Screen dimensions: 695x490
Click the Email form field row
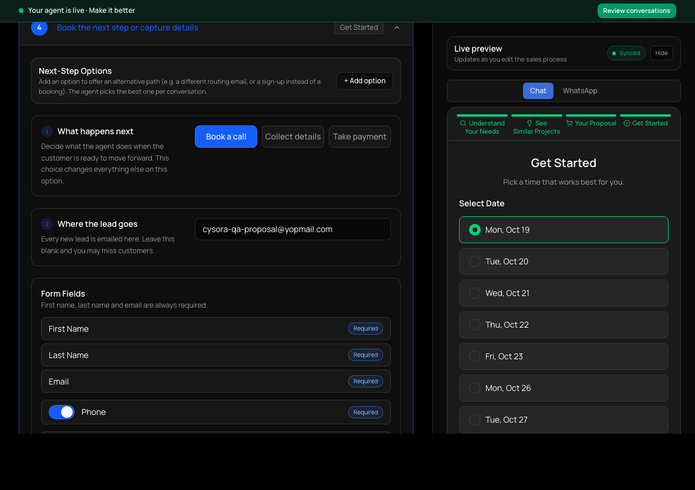(x=216, y=381)
